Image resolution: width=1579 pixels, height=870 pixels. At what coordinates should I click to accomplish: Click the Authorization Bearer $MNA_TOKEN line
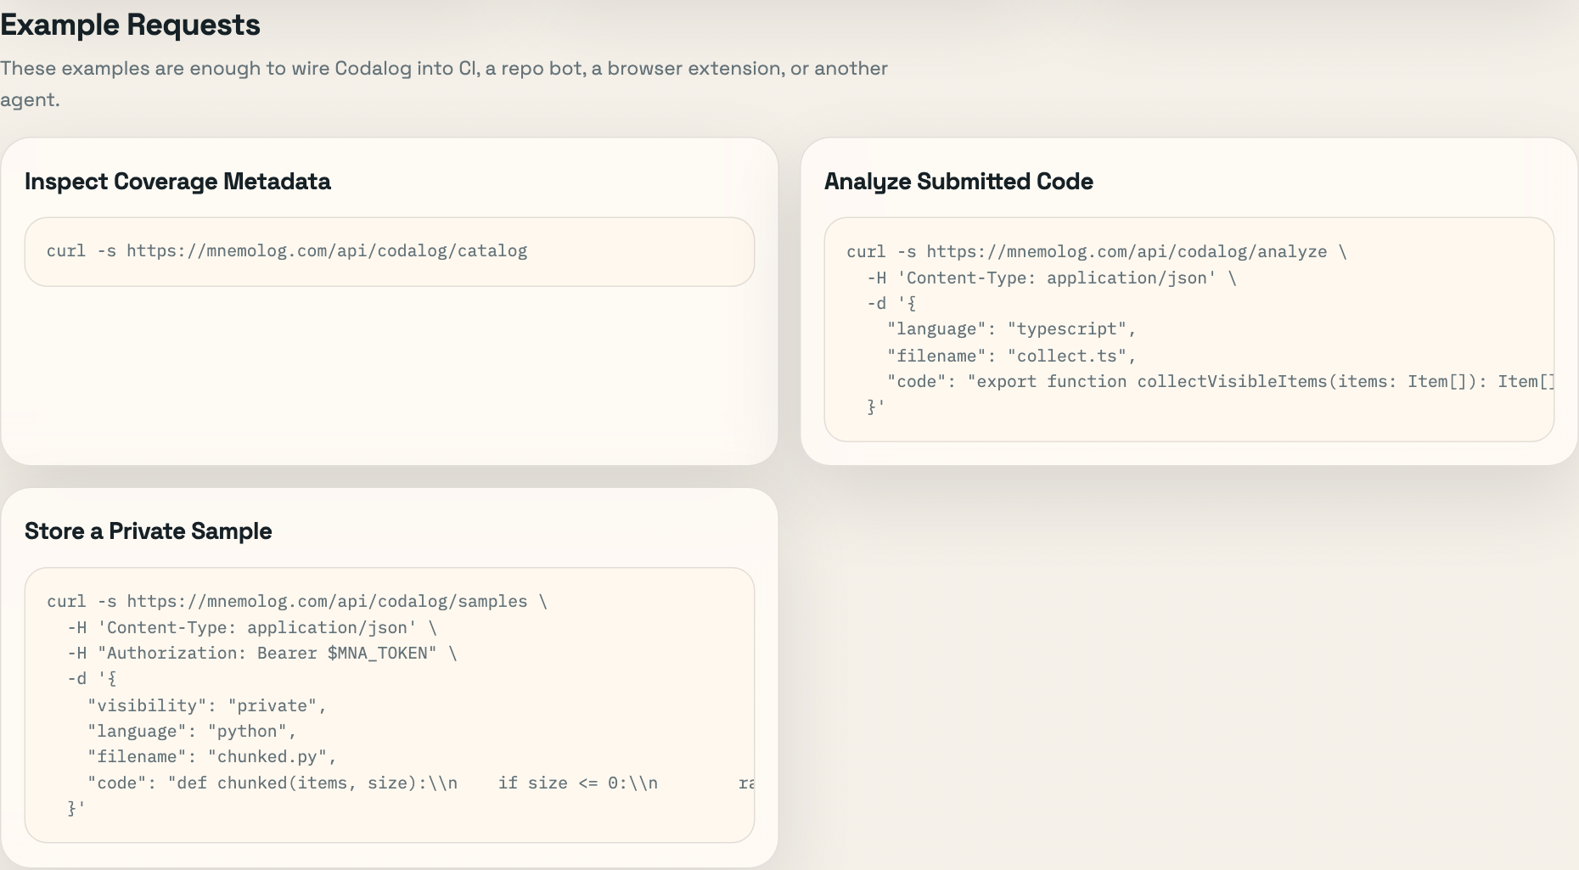tap(262, 653)
